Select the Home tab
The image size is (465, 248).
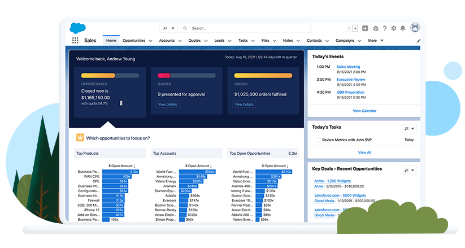pos(111,41)
